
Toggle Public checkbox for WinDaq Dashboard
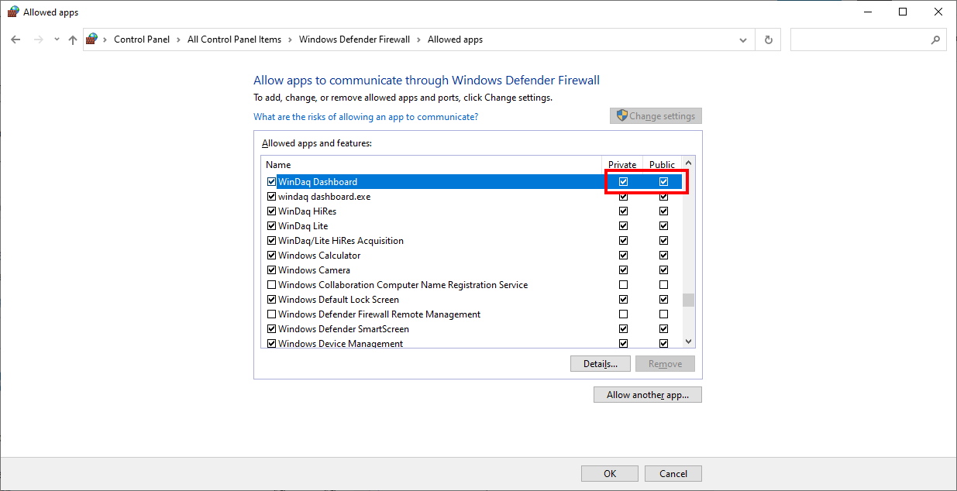coord(663,182)
